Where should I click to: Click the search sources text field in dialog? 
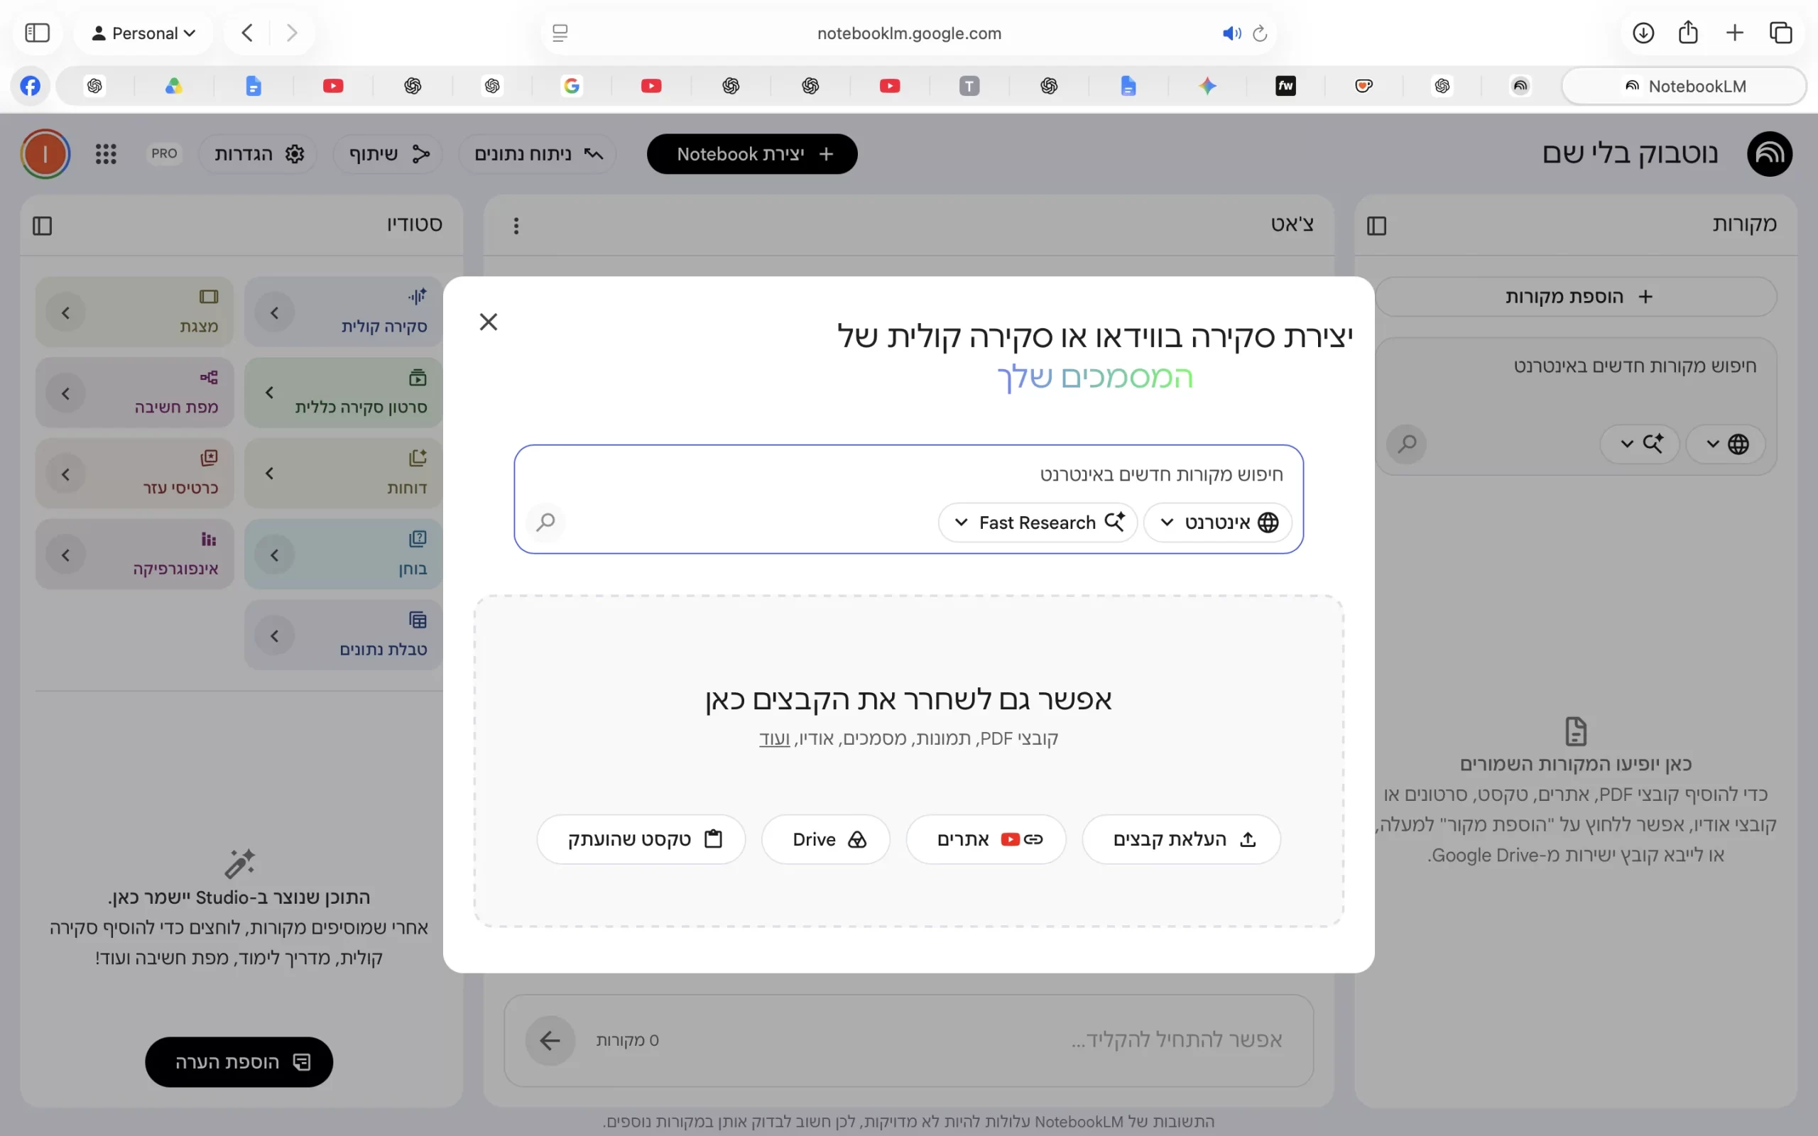click(908, 474)
